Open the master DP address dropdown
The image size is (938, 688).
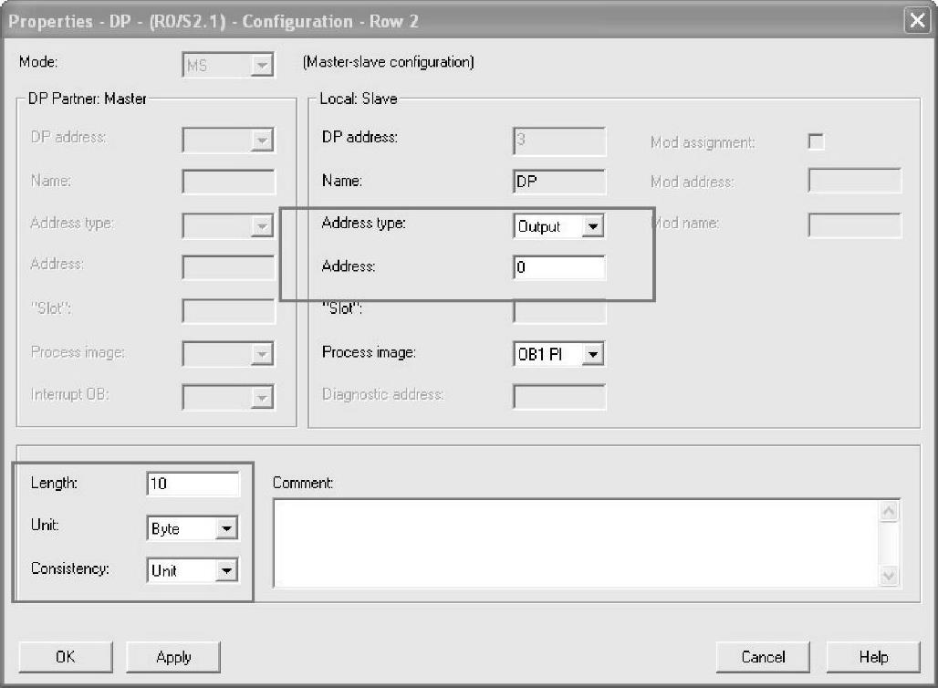tap(262, 141)
